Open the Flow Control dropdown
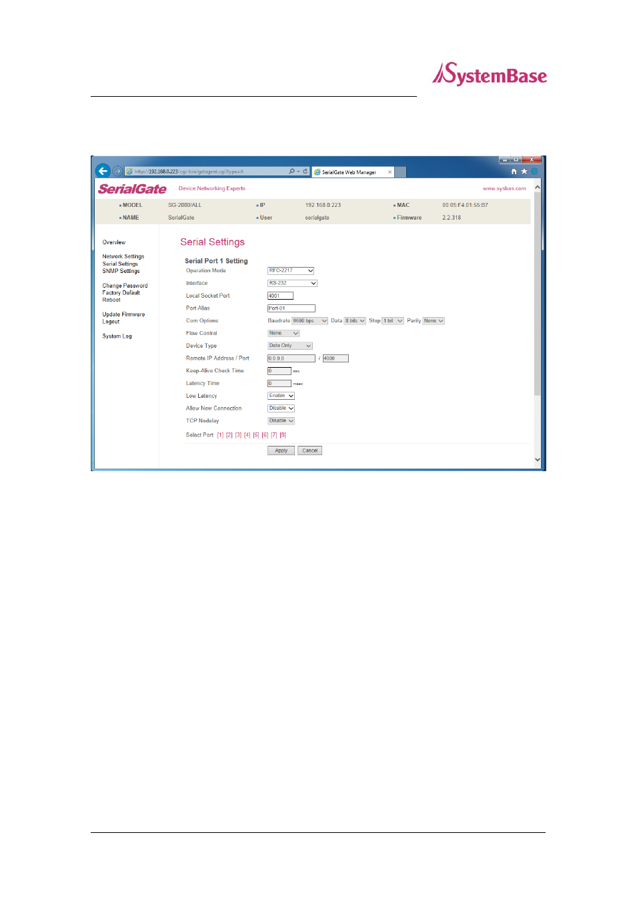Viewport: 637px width, 901px height. pos(283,334)
